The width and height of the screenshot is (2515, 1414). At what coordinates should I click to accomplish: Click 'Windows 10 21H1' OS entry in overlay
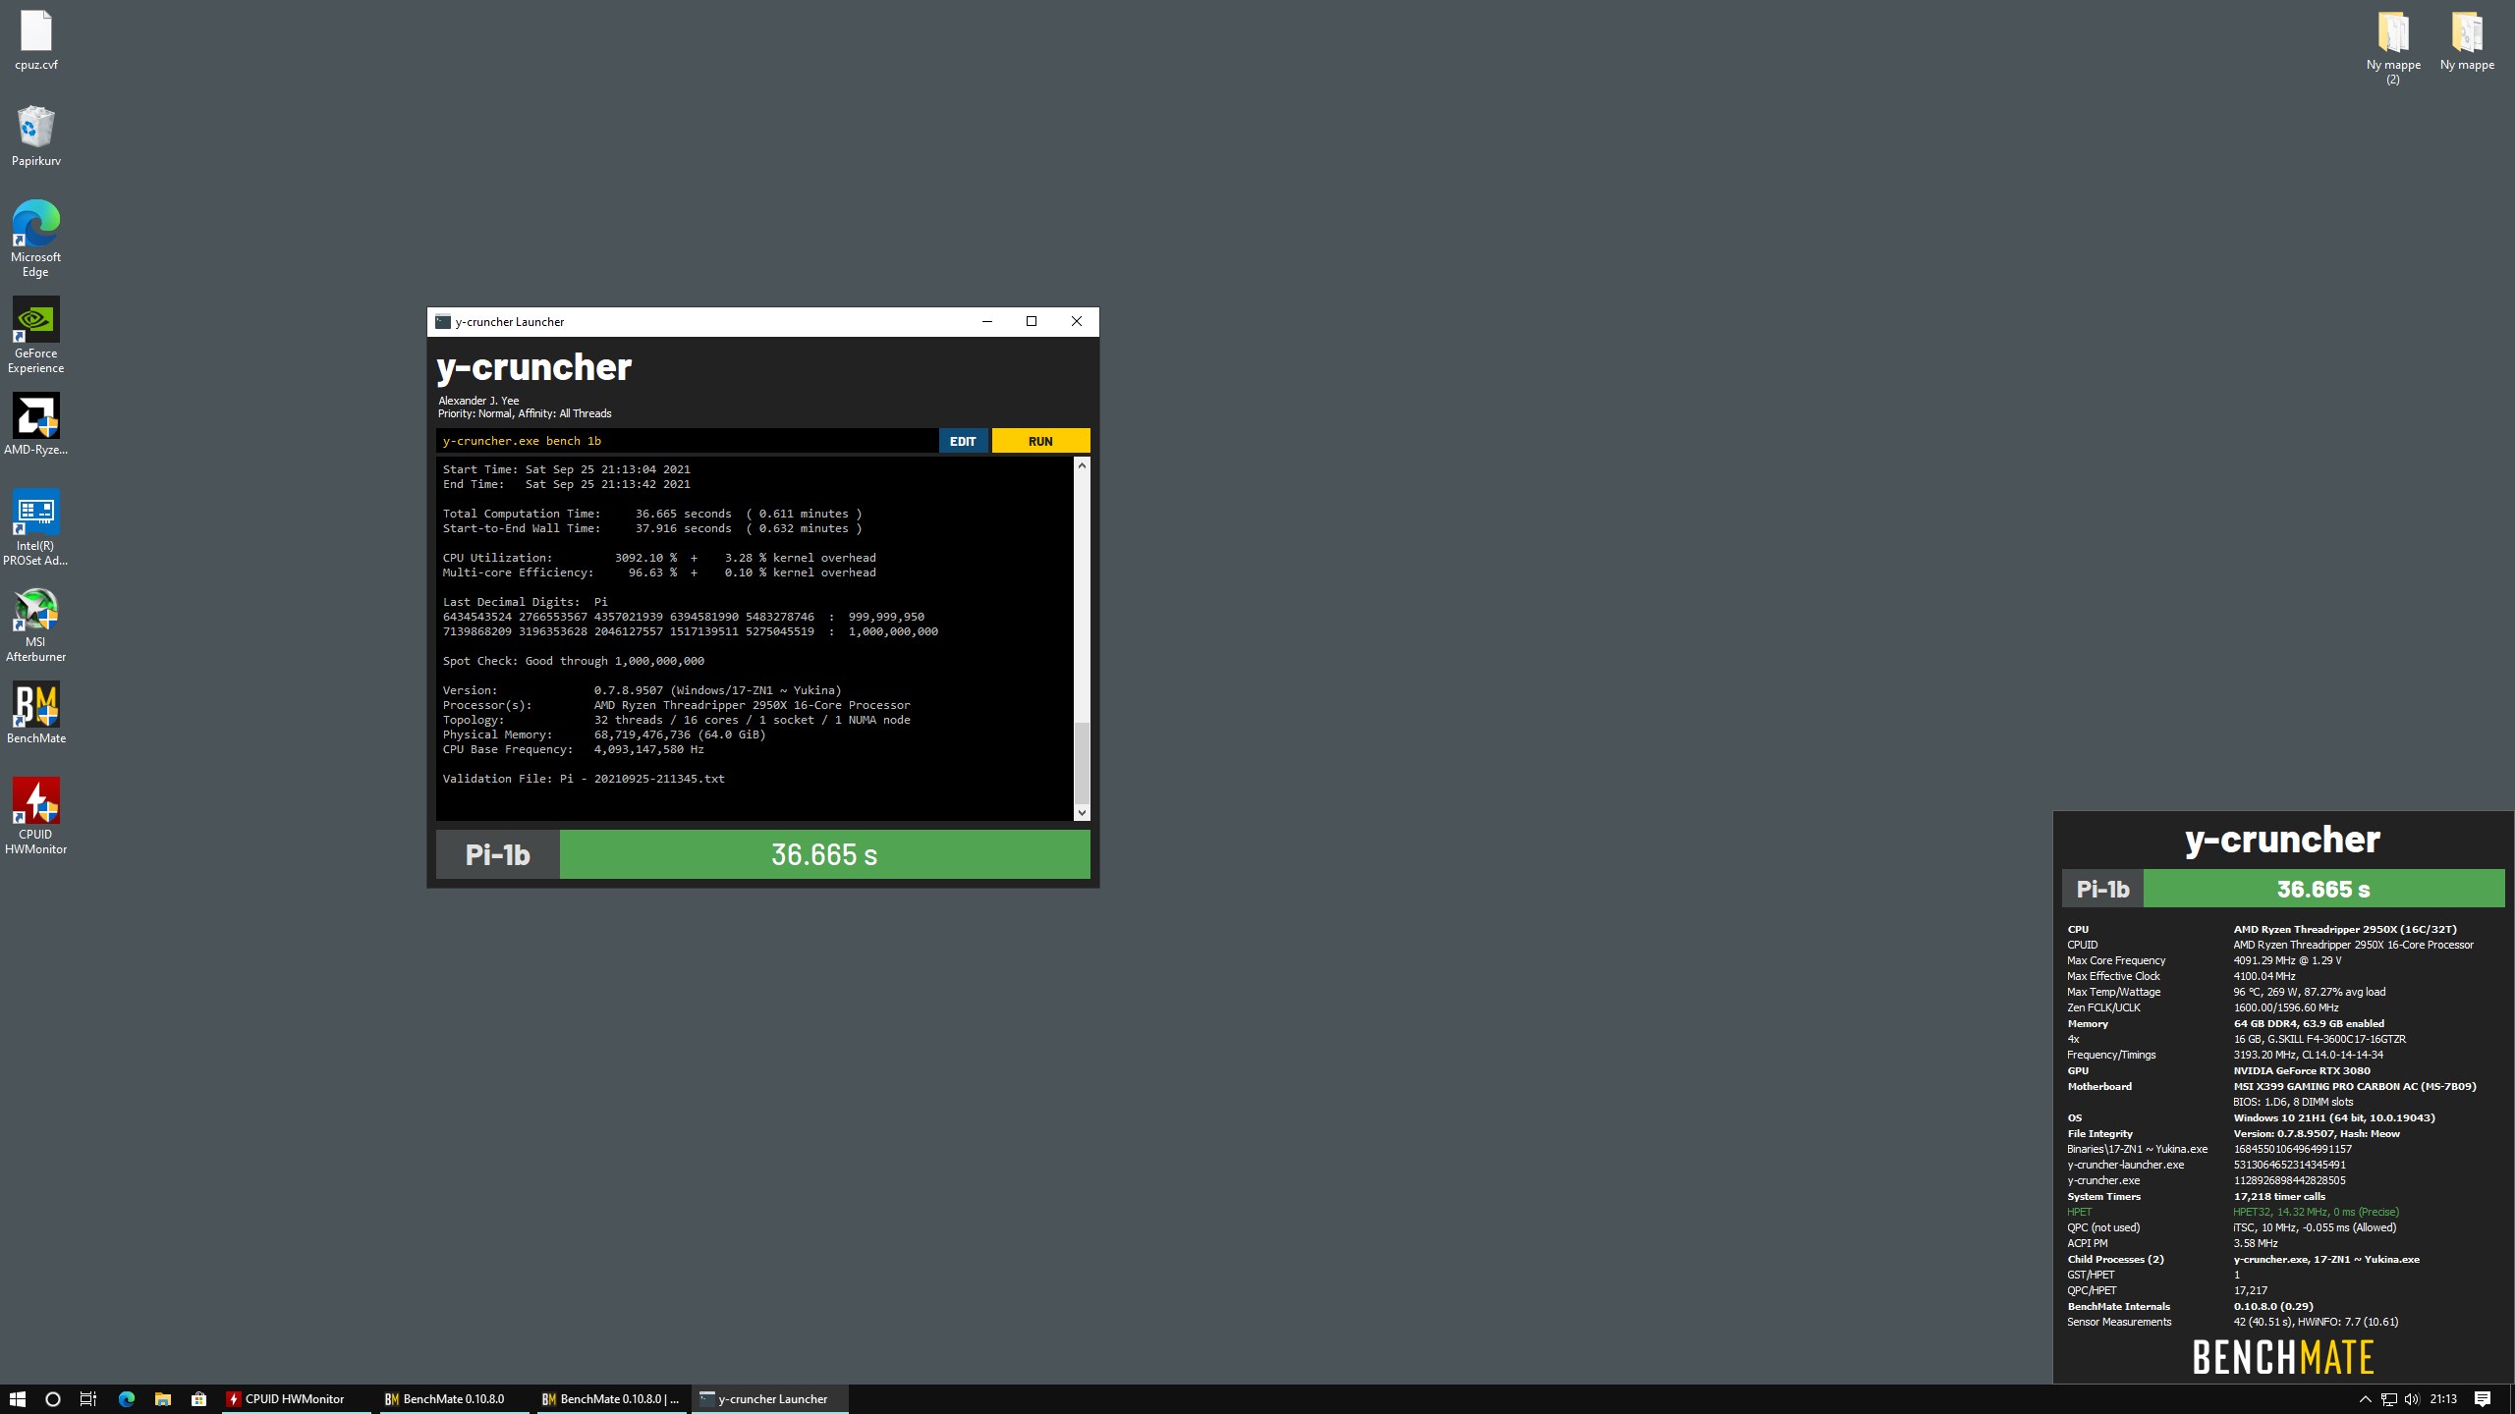point(2334,1117)
